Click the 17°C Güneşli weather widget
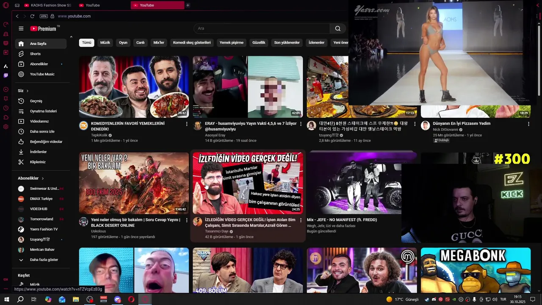The width and height of the screenshot is (542, 305). (x=402, y=299)
